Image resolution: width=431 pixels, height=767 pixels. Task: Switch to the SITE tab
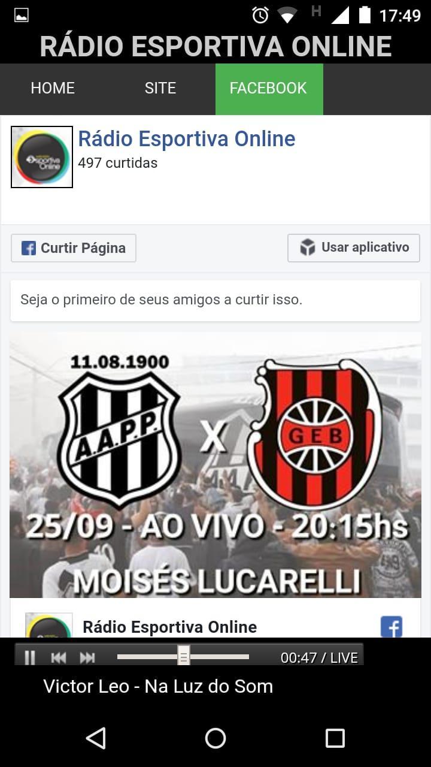point(160,89)
